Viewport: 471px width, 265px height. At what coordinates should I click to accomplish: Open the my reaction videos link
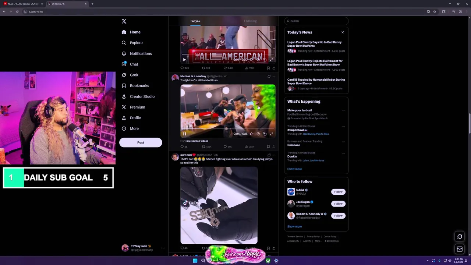[197, 141]
